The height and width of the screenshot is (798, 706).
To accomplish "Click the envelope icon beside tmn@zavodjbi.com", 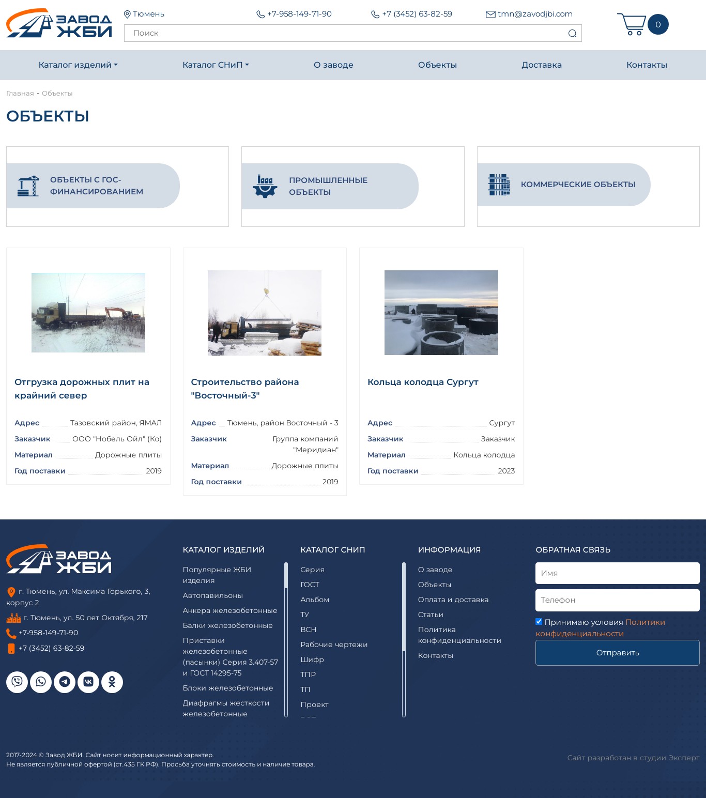I will [490, 14].
